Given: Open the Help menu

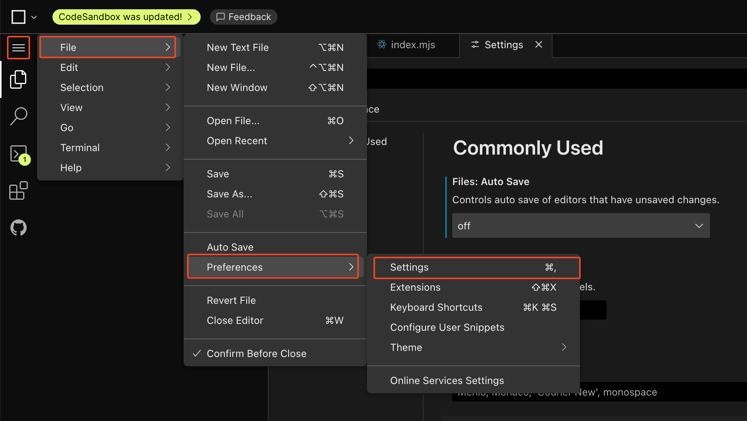Looking at the screenshot, I should pos(110,168).
